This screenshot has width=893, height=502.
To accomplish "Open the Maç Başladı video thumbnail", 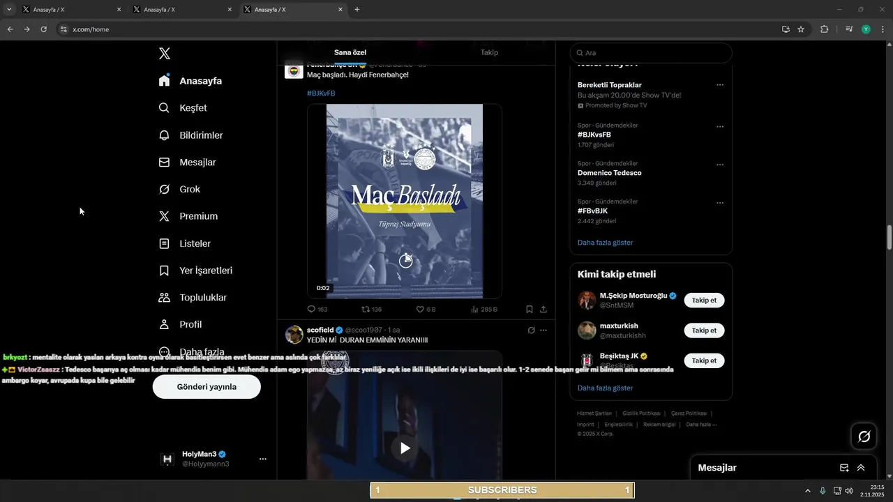I will point(405,201).
